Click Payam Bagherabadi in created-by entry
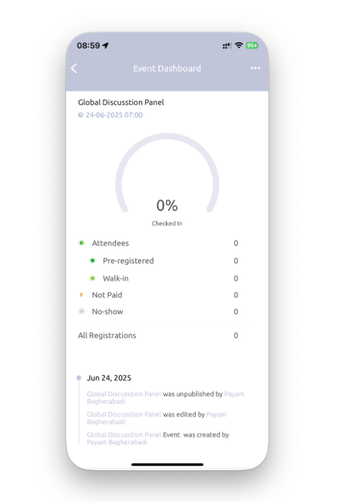342x502 pixels. coord(117,442)
